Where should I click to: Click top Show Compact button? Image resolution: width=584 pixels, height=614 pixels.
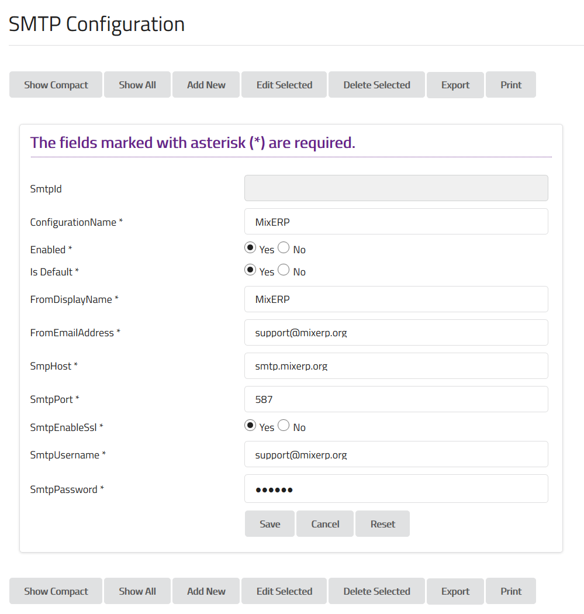point(56,85)
